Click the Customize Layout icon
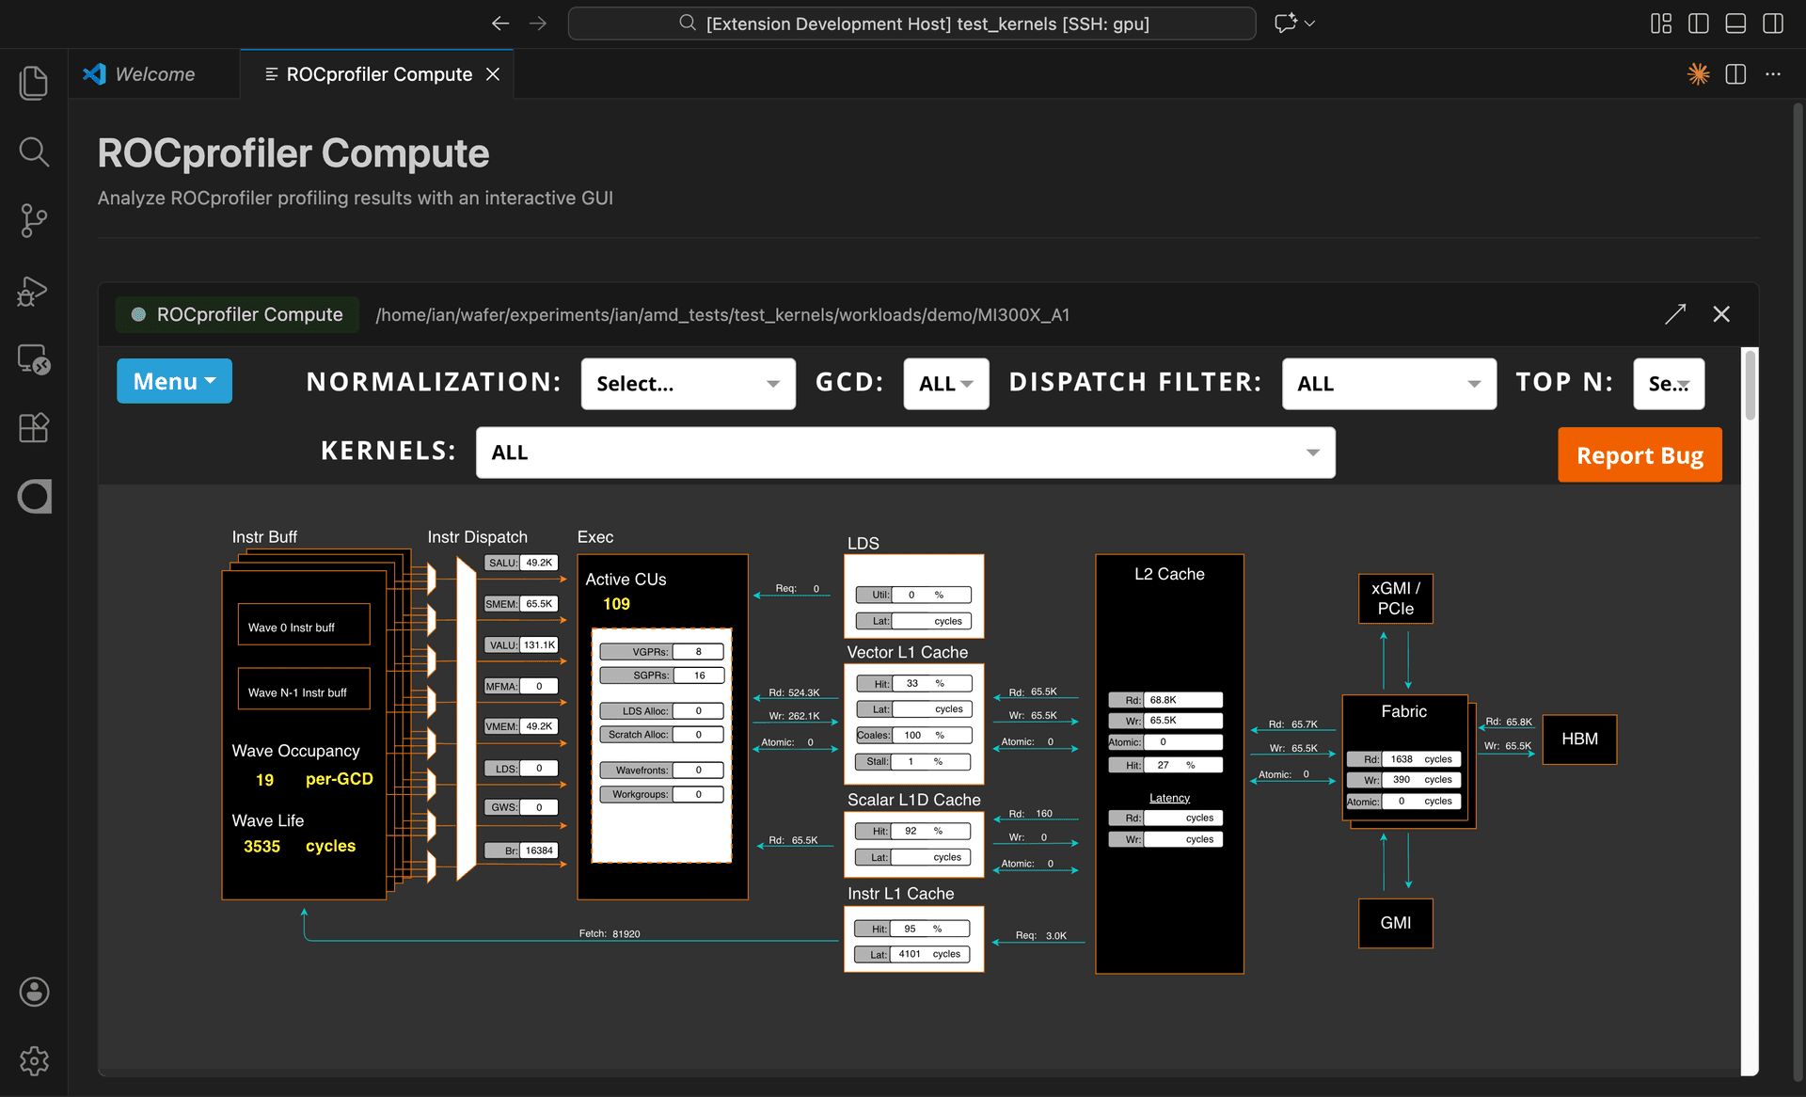Image resolution: width=1806 pixels, height=1097 pixels. 1660,23
